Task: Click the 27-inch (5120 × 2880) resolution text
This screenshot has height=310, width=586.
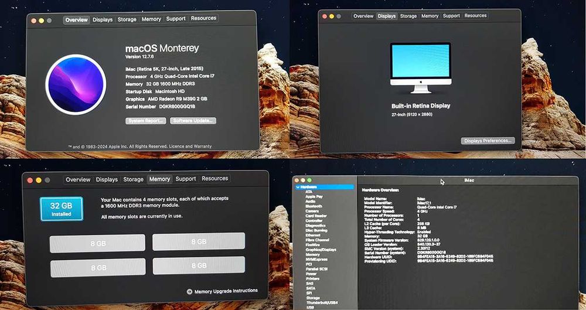Action: [x=412, y=114]
